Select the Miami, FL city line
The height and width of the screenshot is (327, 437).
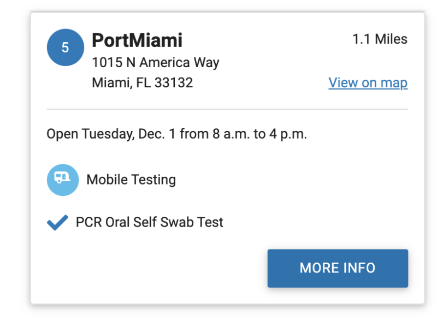click(142, 83)
